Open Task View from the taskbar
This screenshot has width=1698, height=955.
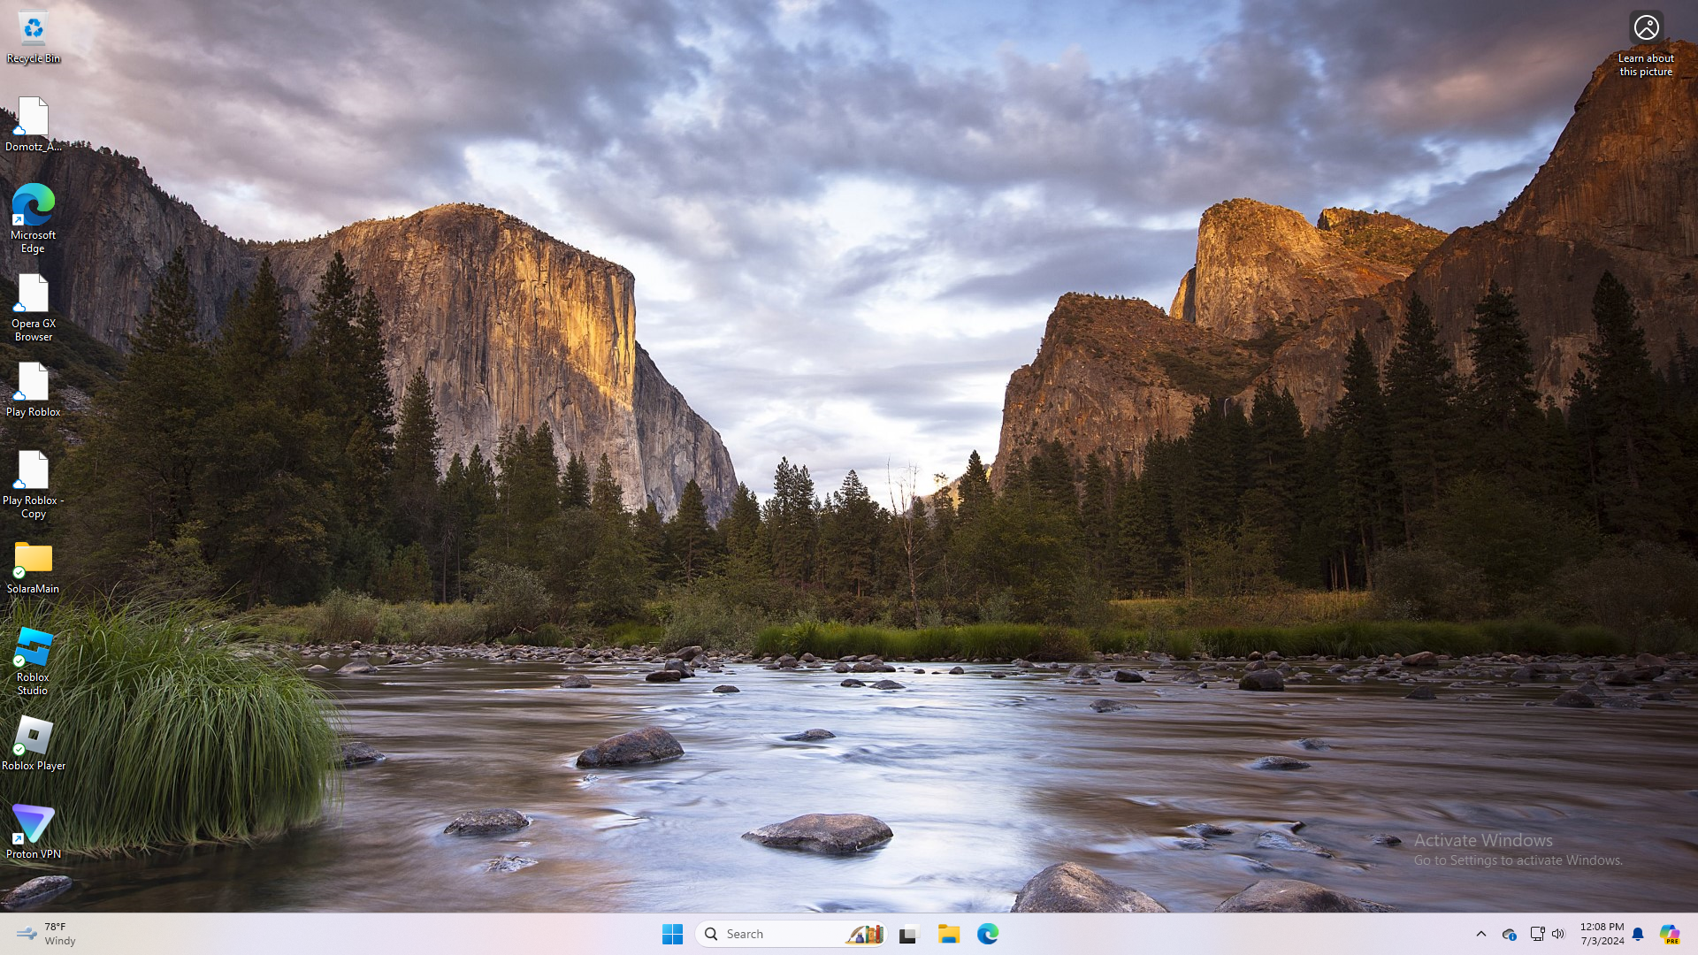pos(908,934)
